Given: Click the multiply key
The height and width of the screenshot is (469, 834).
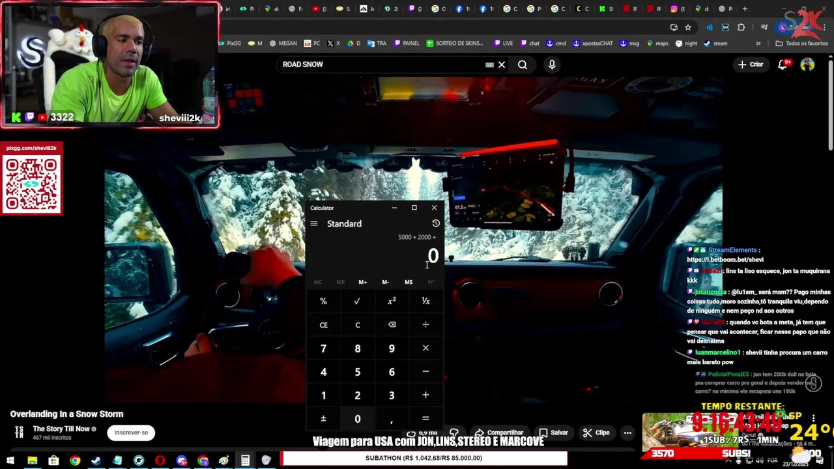Looking at the screenshot, I should point(425,348).
